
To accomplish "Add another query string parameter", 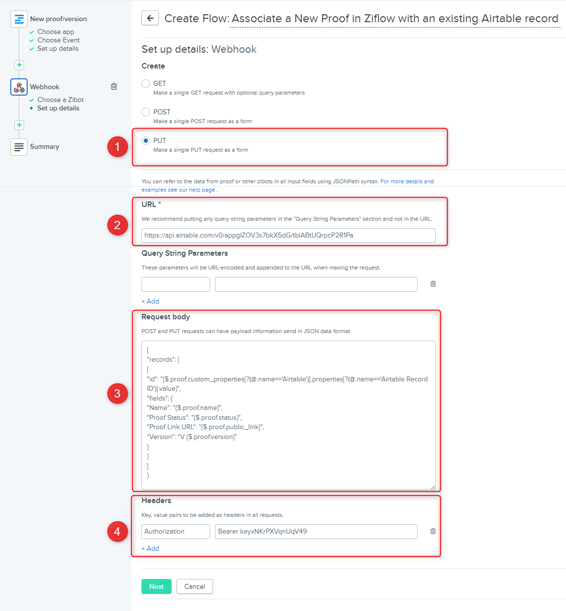I will pyautogui.click(x=150, y=301).
